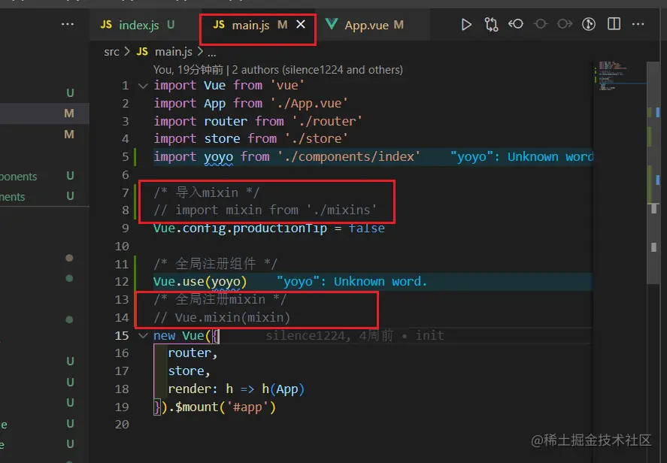
Task: Click the './router' import string
Action: tap(326, 122)
